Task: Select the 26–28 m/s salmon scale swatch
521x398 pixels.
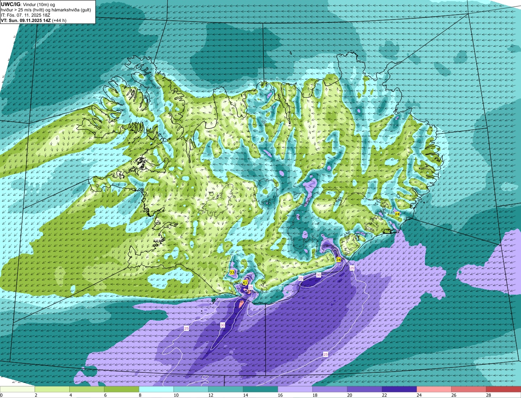Action: tap(469, 389)
